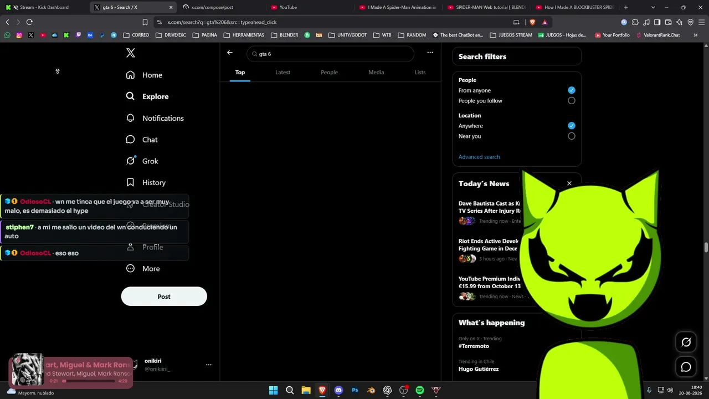This screenshot has height=399, width=709.
Task: Open Home from the X sidebar
Action: [x=144, y=75]
